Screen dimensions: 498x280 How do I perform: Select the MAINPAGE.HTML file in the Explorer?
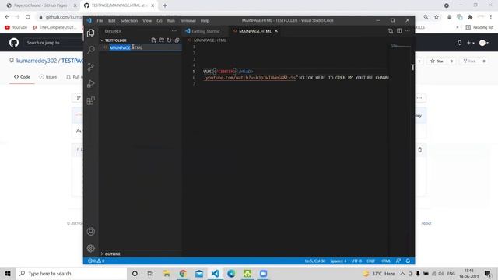[140, 47]
